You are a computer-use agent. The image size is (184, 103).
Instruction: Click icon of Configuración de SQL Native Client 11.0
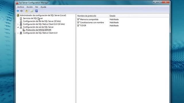pos(21,33)
